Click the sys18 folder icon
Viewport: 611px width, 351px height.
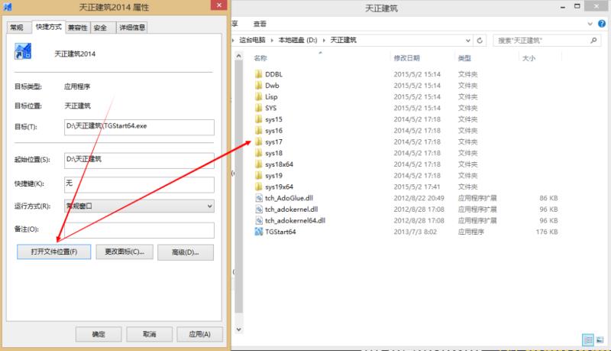pos(258,153)
